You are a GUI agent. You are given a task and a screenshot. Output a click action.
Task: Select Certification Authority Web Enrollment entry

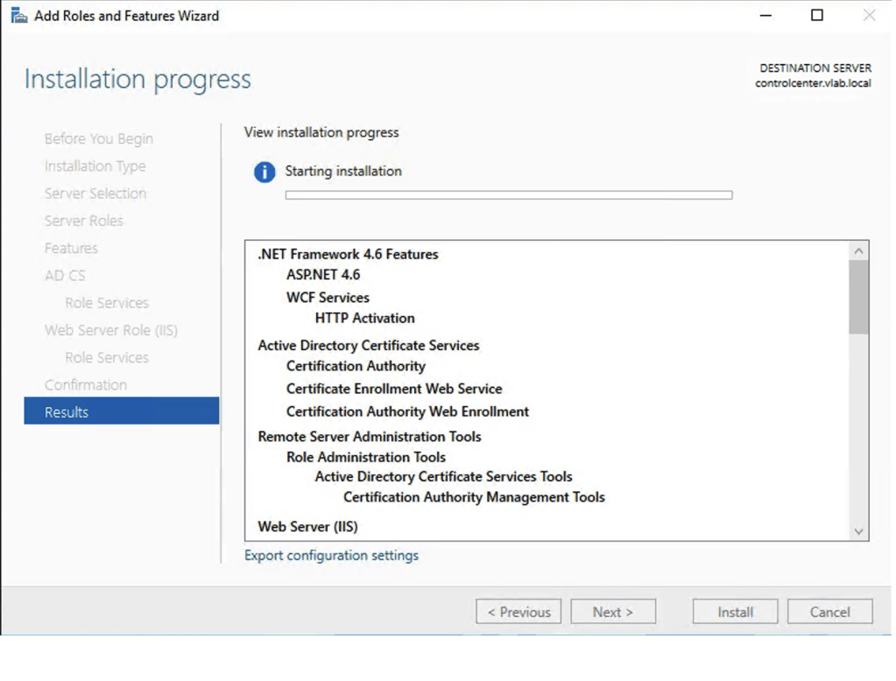click(x=407, y=411)
